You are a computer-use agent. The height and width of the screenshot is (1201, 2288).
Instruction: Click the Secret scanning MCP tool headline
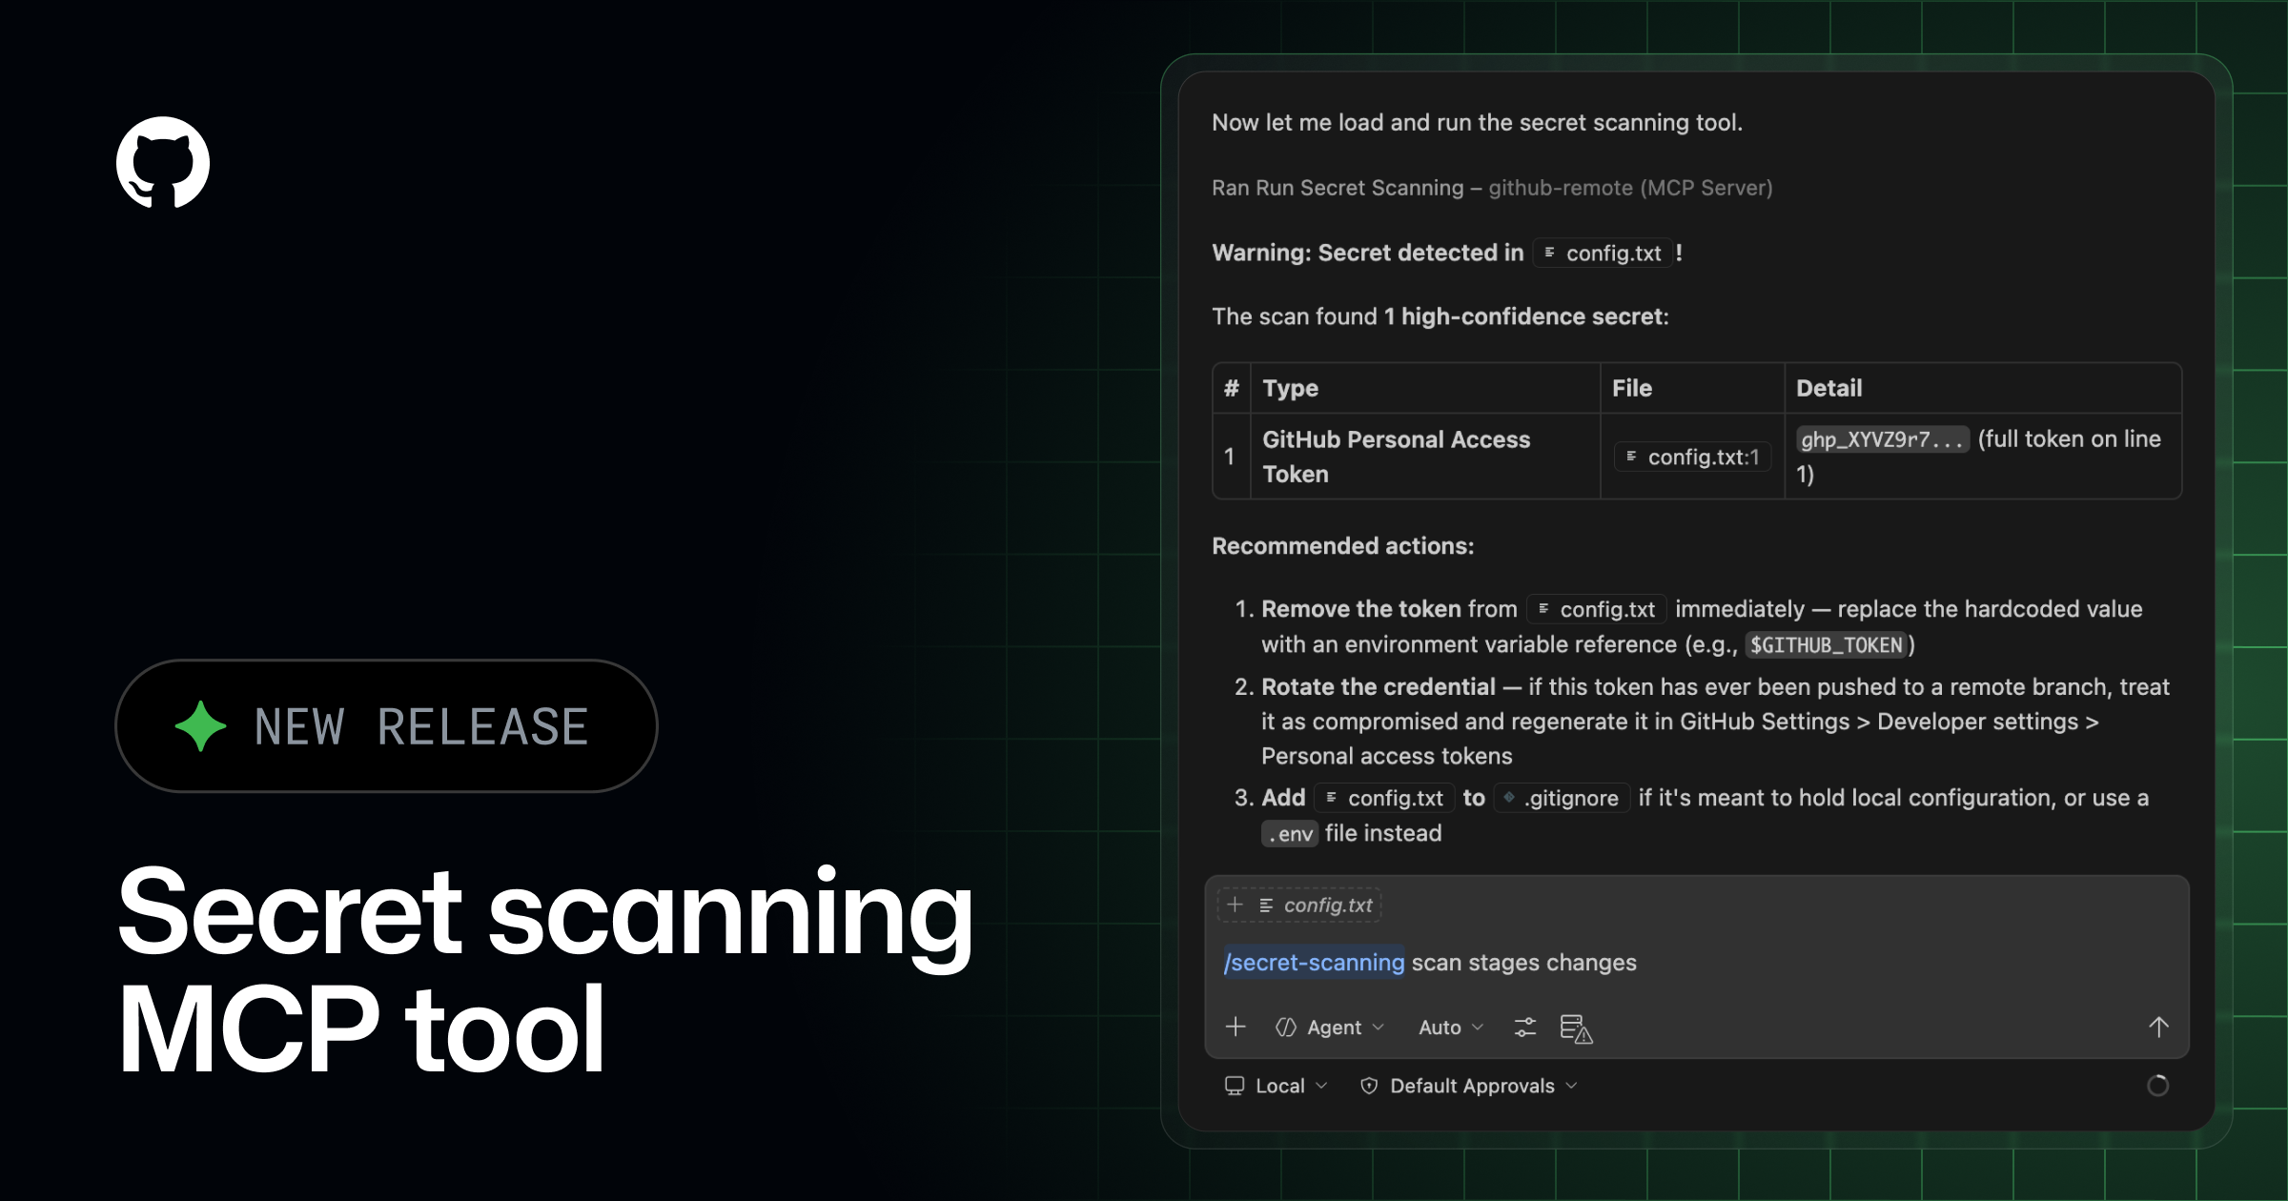[x=545, y=969]
